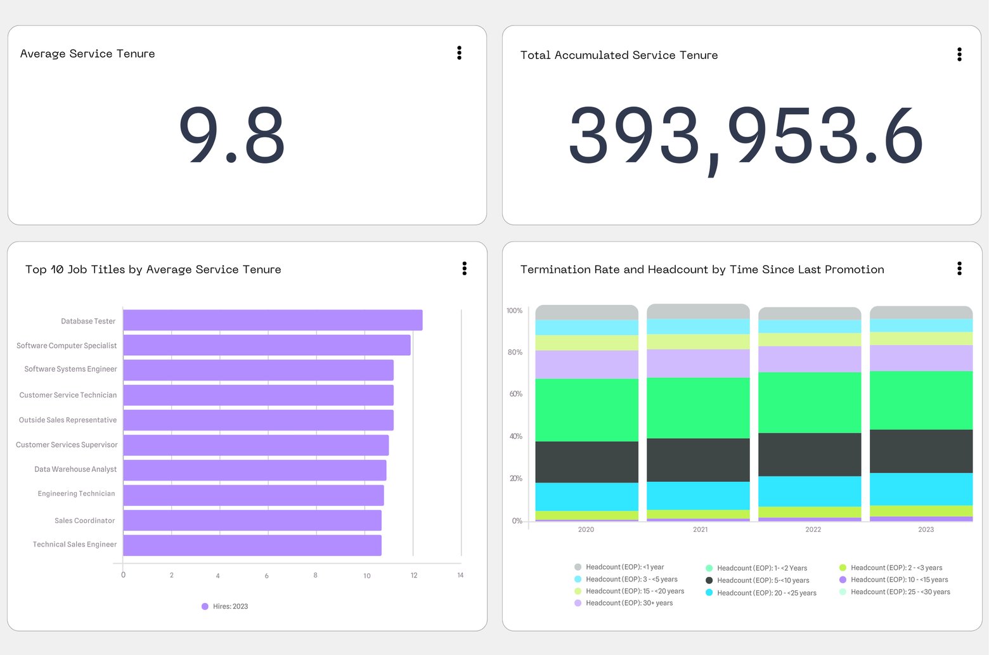Screen dimensions: 989x655
Task: Click the lime dot for Headcount 2-<3 years
Action: (844, 567)
